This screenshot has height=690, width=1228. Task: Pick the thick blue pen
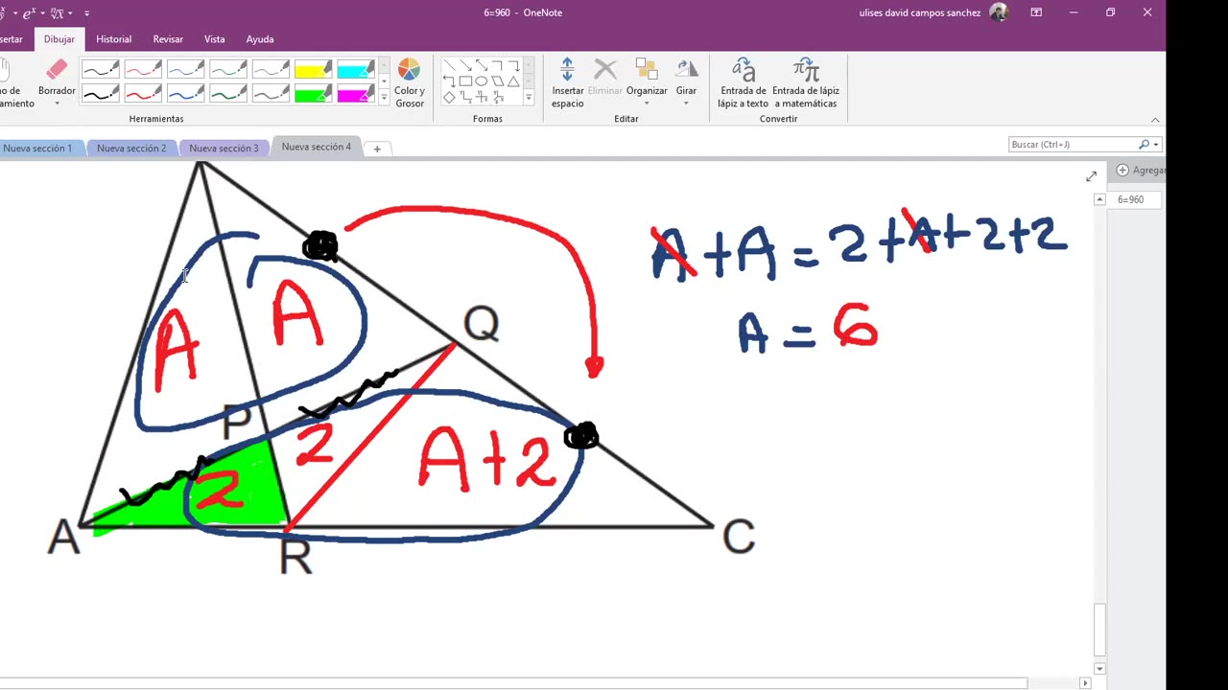coord(185,93)
